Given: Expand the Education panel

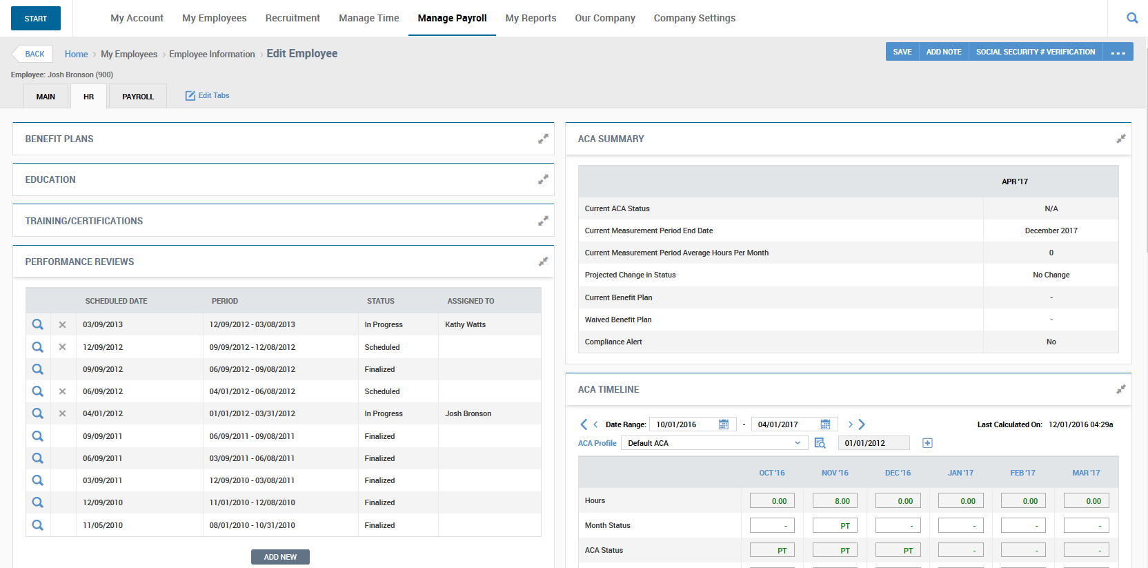Looking at the screenshot, I should (x=543, y=179).
